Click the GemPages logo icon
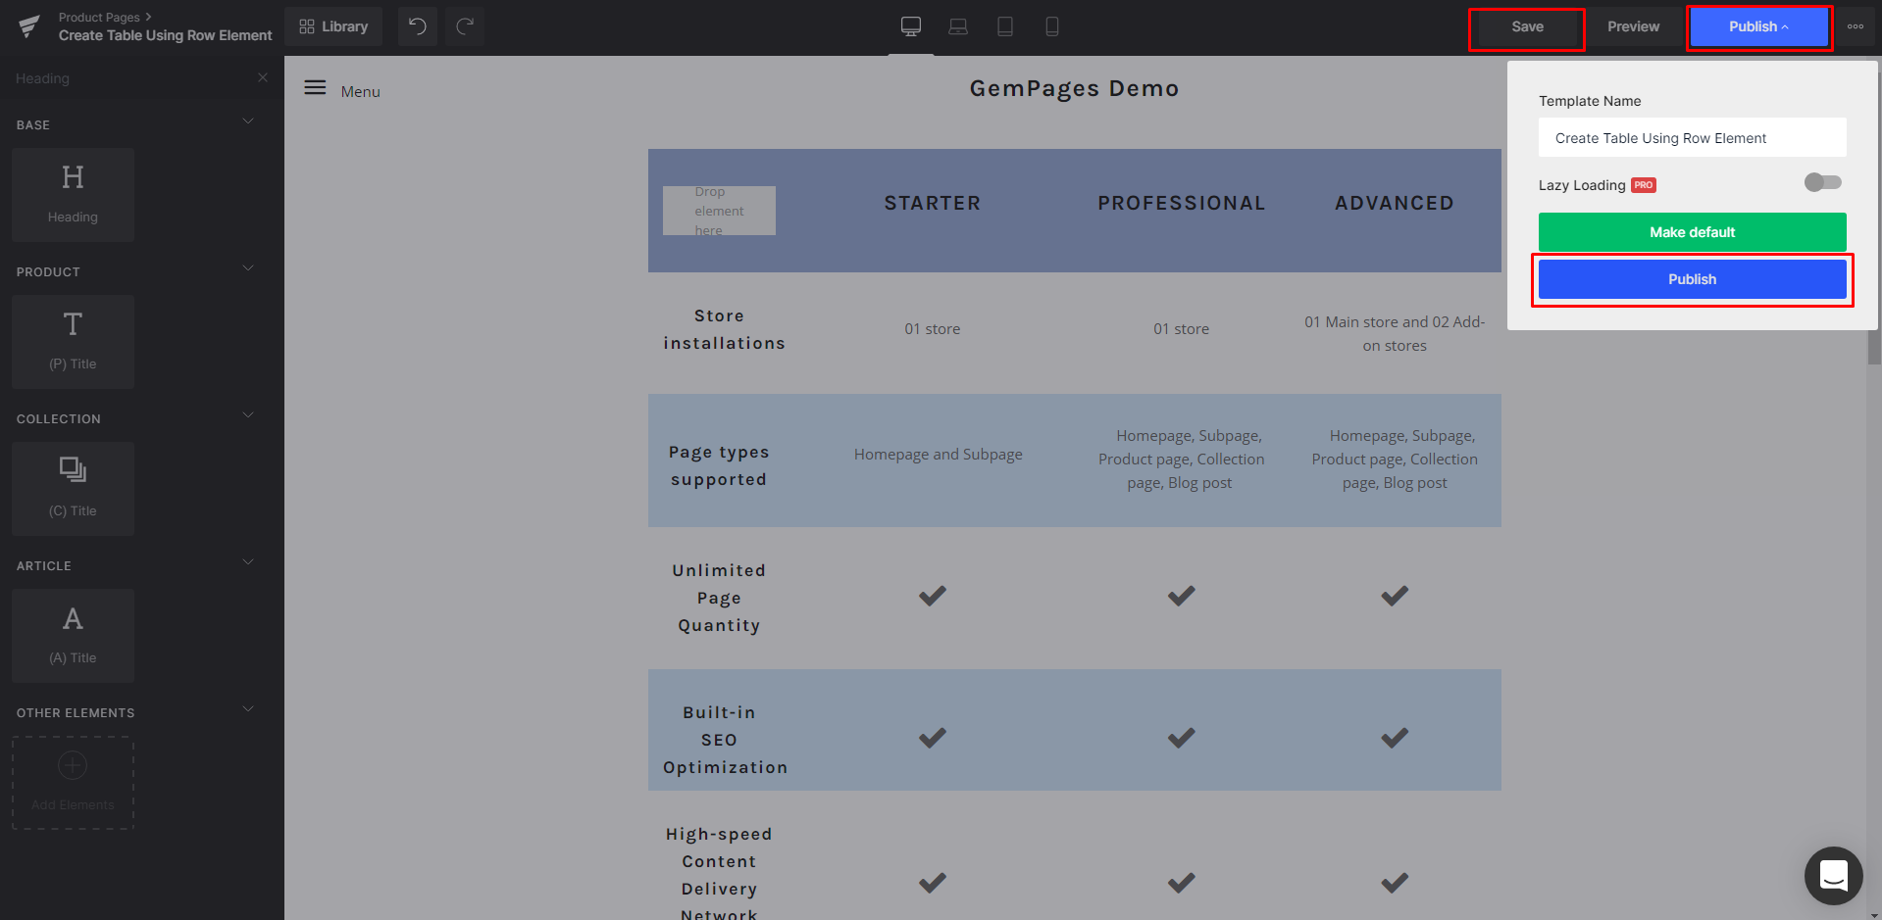The width and height of the screenshot is (1882, 920). tap(29, 26)
